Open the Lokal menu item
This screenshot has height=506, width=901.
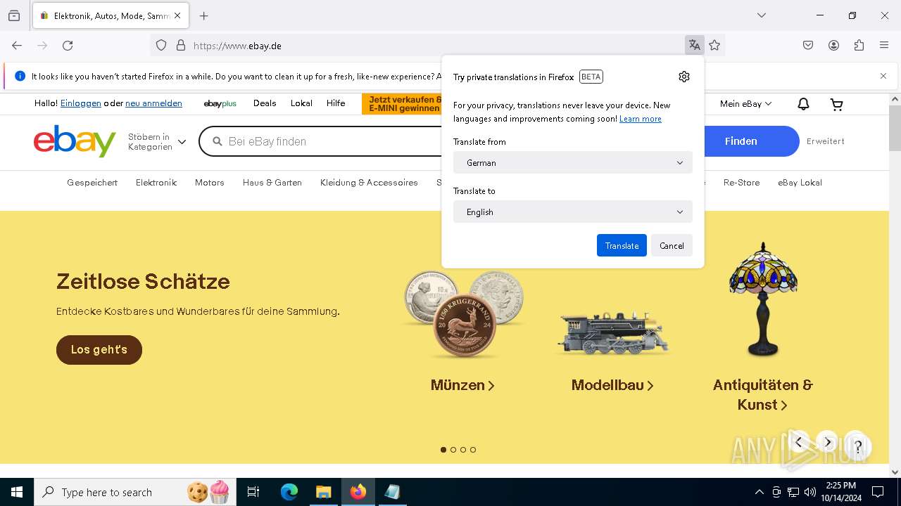(301, 103)
